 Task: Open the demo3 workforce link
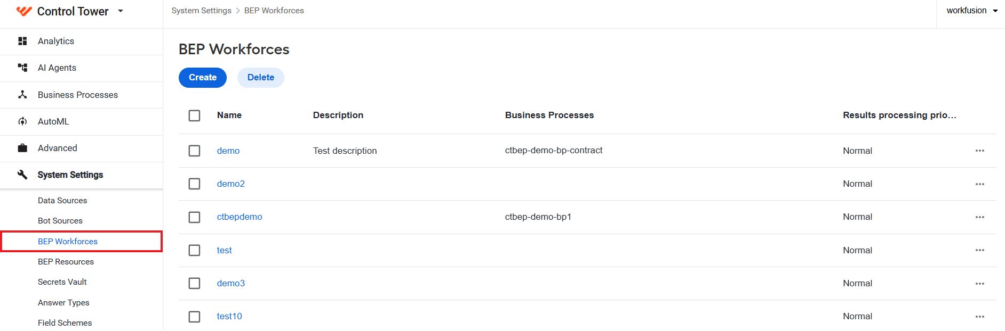pos(231,283)
